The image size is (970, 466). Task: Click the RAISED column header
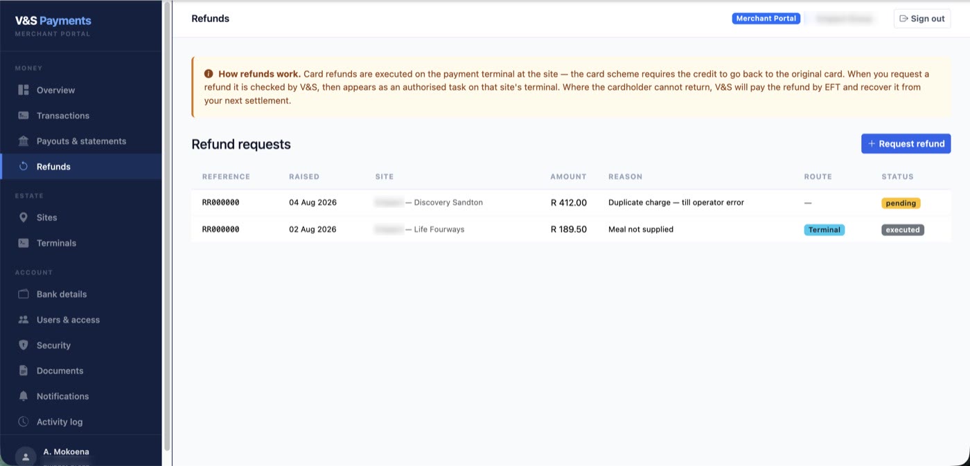pos(304,177)
